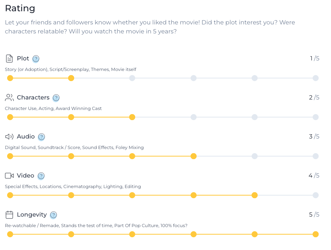Set the Longevity rating to 3

[x=193, y=234]
